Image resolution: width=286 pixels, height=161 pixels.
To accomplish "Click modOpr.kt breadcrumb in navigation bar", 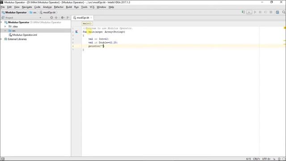I will coord(48,13).
